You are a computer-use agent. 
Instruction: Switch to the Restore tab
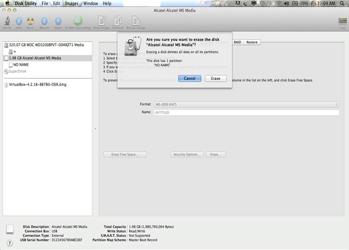(252, 42)
